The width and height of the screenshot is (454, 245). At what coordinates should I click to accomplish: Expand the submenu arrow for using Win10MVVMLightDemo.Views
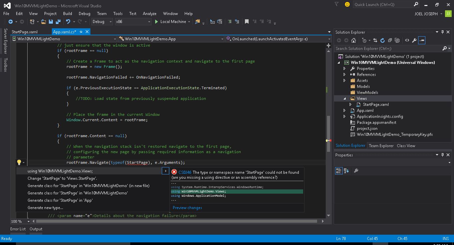(x=166, y=171)
